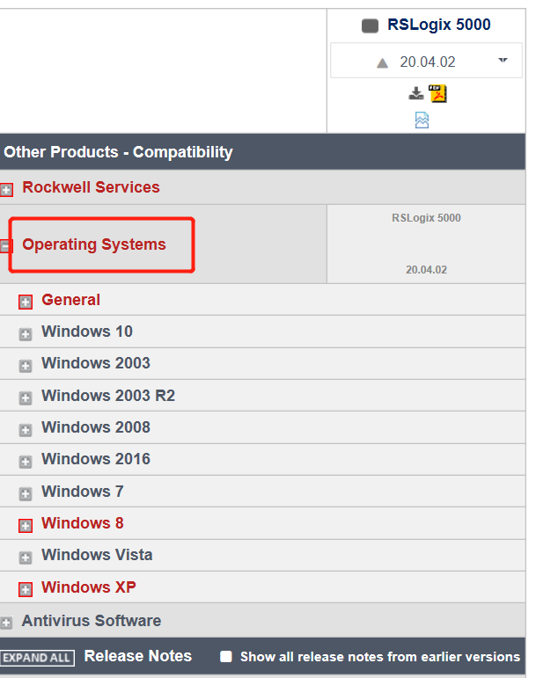Screen dimensions: 536x678
Task: Click the plus icon next to Windows XP
Action: tap(26, 589)
